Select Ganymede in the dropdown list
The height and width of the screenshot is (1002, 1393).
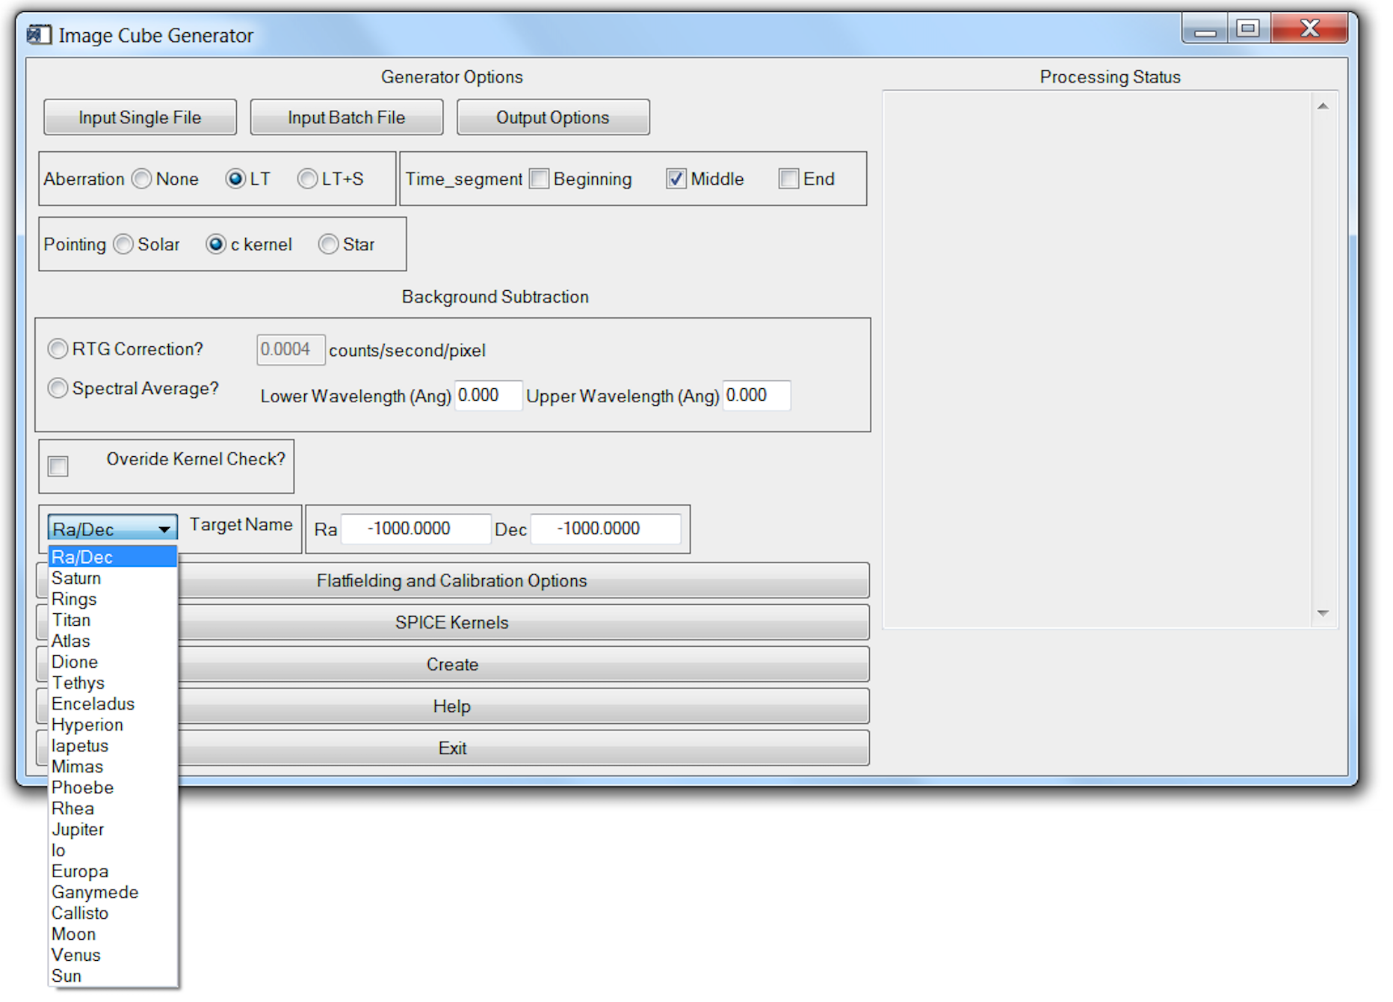click(95, 892)
